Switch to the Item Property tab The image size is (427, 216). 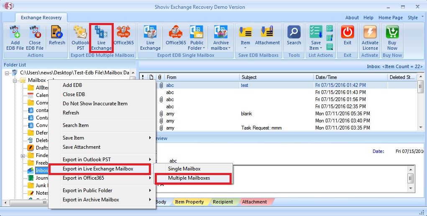(189, 202)
